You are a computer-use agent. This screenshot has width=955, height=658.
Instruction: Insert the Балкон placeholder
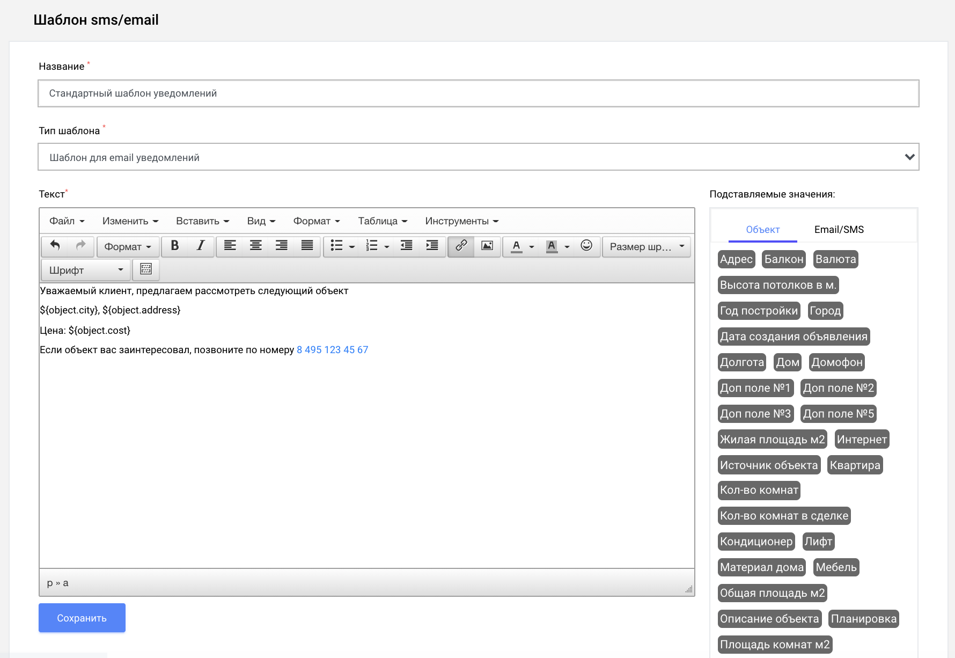tap(784, 259)
